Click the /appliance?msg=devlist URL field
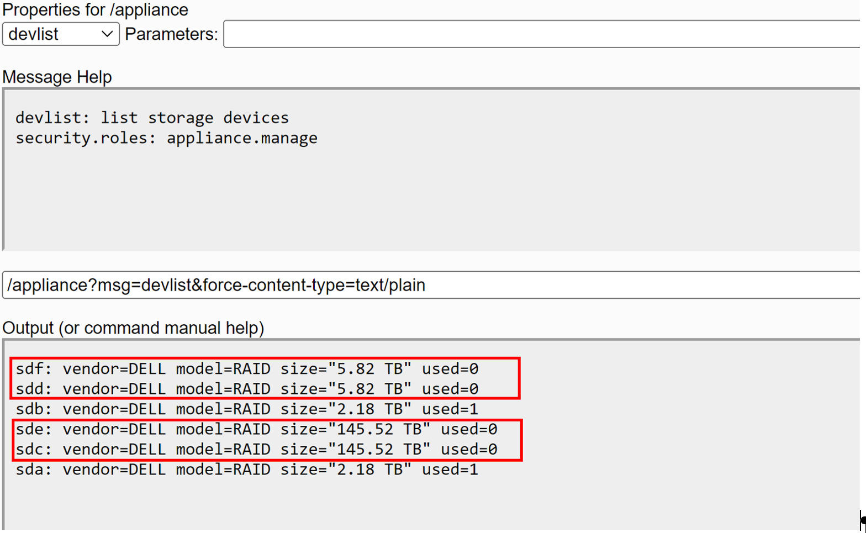866x533 pixels. coord(431,285)
